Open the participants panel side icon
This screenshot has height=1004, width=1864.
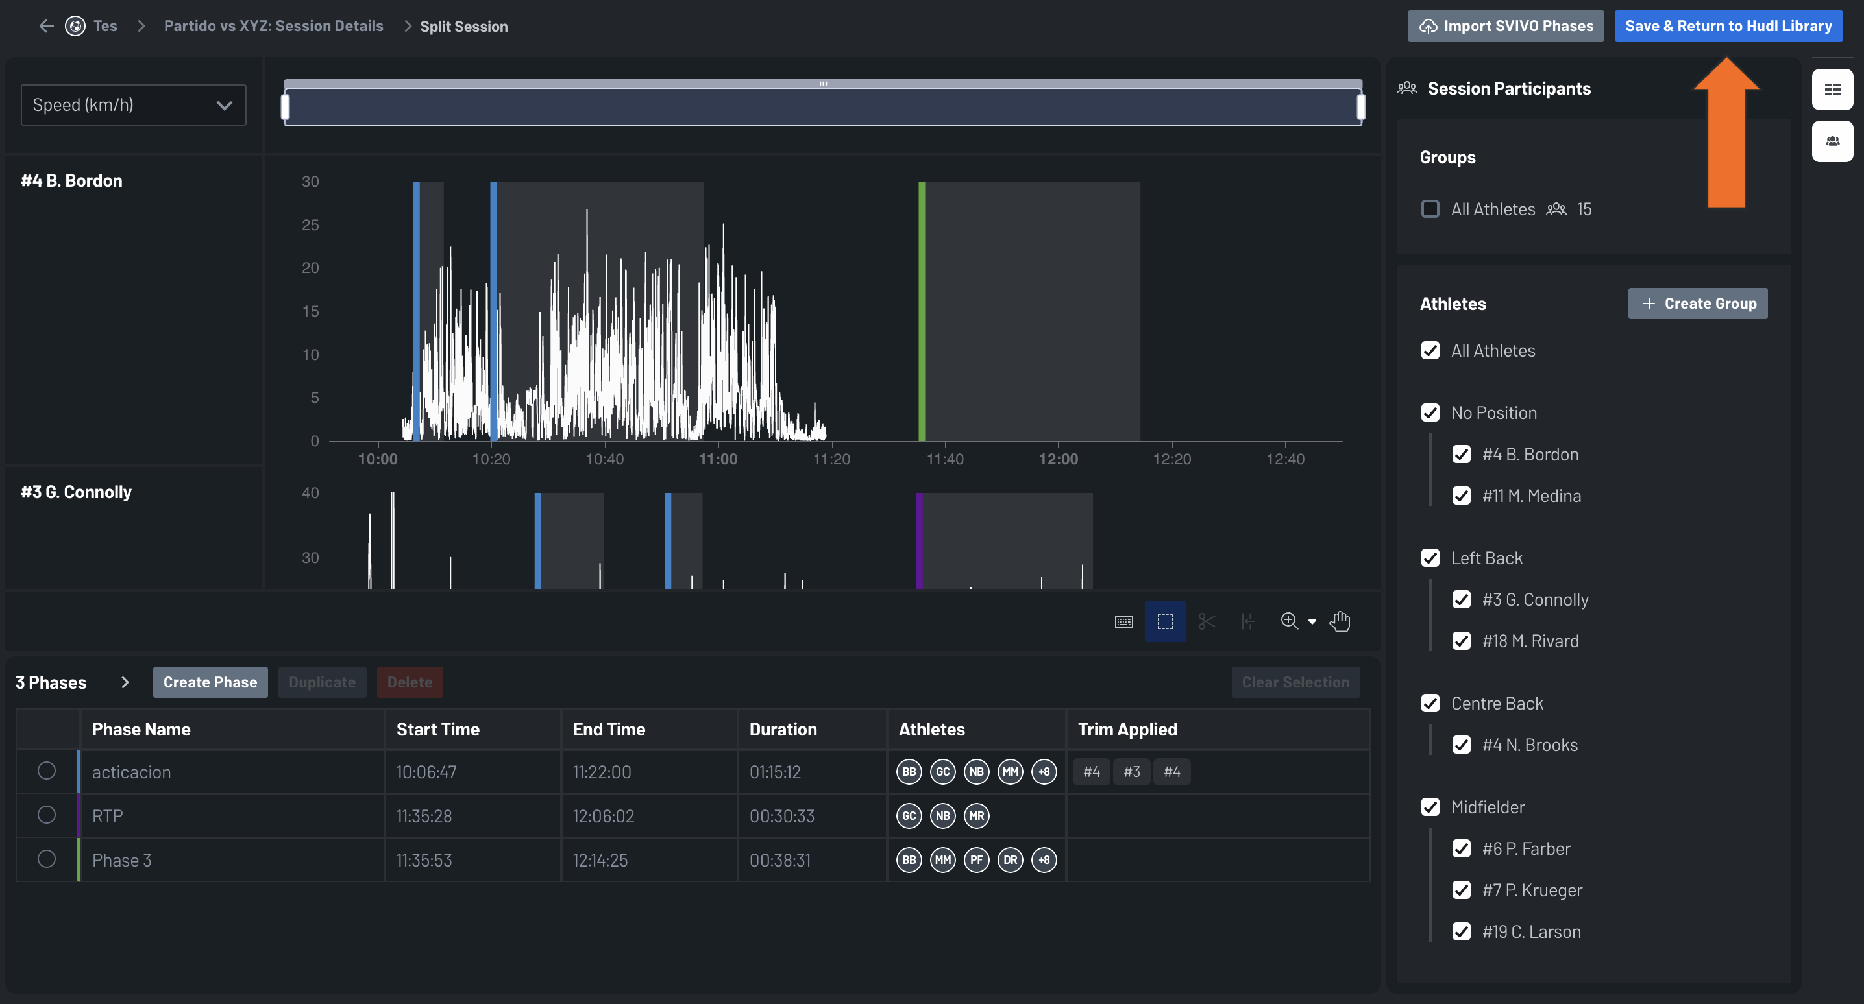point(1832,141)
